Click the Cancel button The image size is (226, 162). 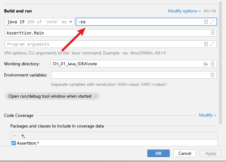coord(185,153)
